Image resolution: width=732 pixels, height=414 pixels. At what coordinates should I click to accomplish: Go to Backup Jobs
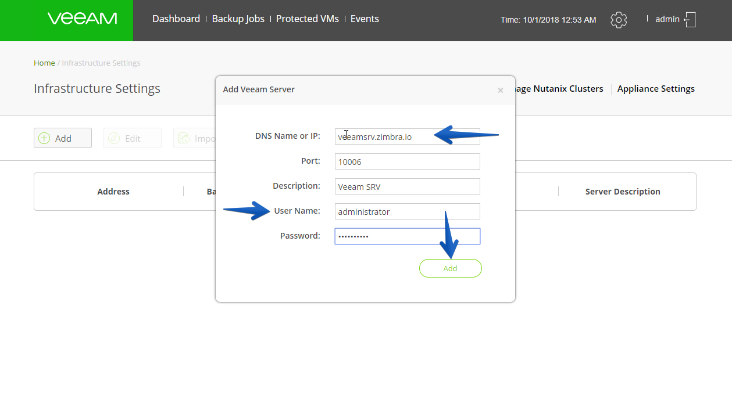click(238, 19)
